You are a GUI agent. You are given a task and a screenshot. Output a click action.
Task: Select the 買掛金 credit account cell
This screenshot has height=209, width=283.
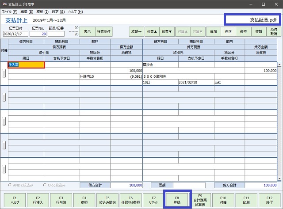[x=161, y=65]
